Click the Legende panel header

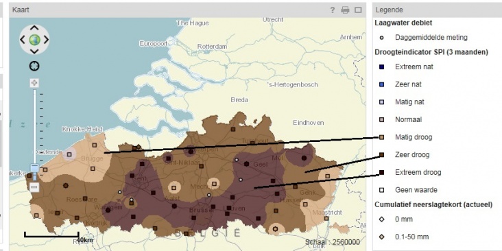(x=437, y=10)
